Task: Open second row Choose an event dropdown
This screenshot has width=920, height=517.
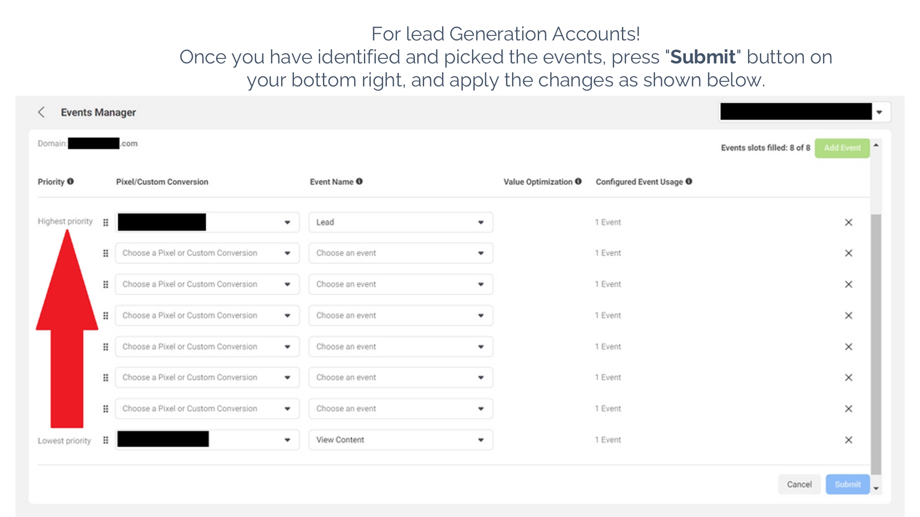Action: (401, 253)
